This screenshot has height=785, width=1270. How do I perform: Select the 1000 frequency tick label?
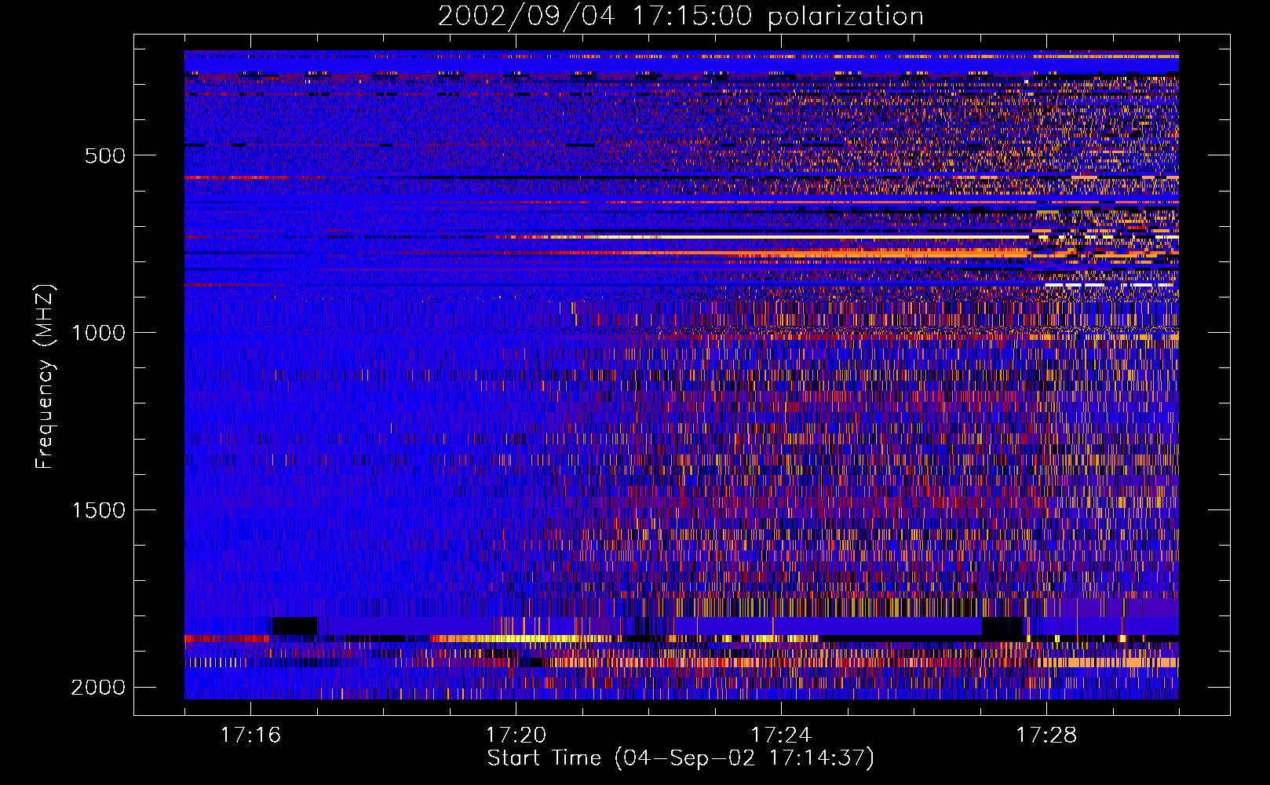pyautogui.click(x=98, y=333)
